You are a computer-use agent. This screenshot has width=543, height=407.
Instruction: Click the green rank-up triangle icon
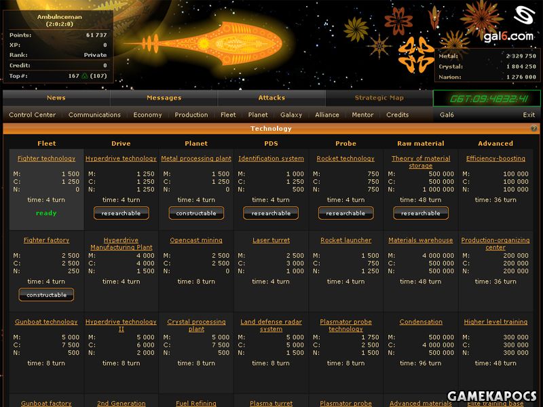(84, 76)
